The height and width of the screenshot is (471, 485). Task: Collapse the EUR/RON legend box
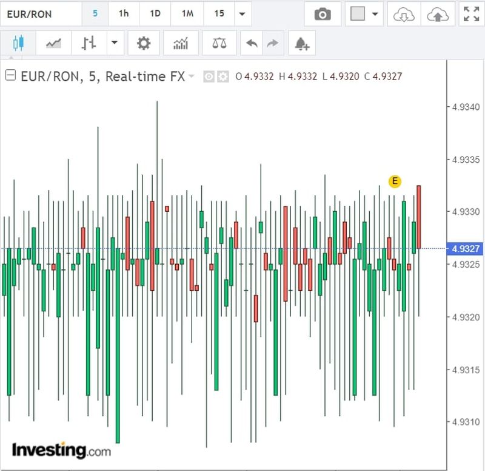pos(10,76)
